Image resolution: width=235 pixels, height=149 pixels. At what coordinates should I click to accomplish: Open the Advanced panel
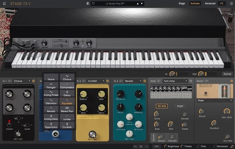210,4
